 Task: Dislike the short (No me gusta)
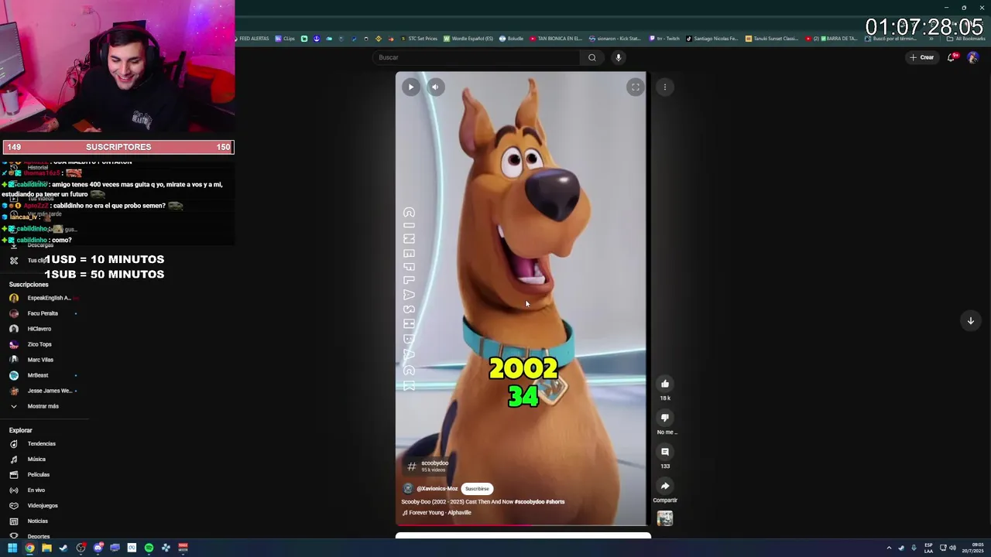(x=665, y=418)
